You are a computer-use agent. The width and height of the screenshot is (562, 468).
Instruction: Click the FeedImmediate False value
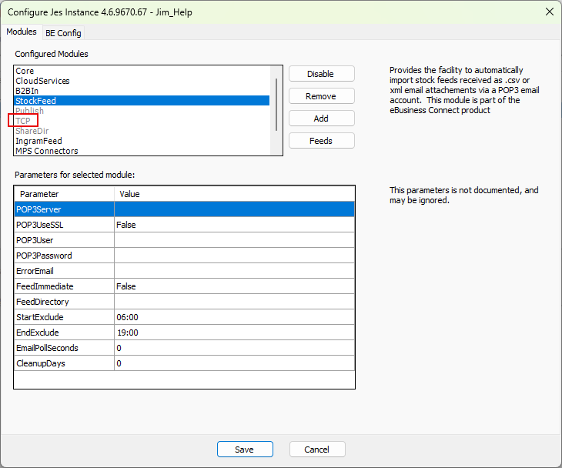pos(234,286)
